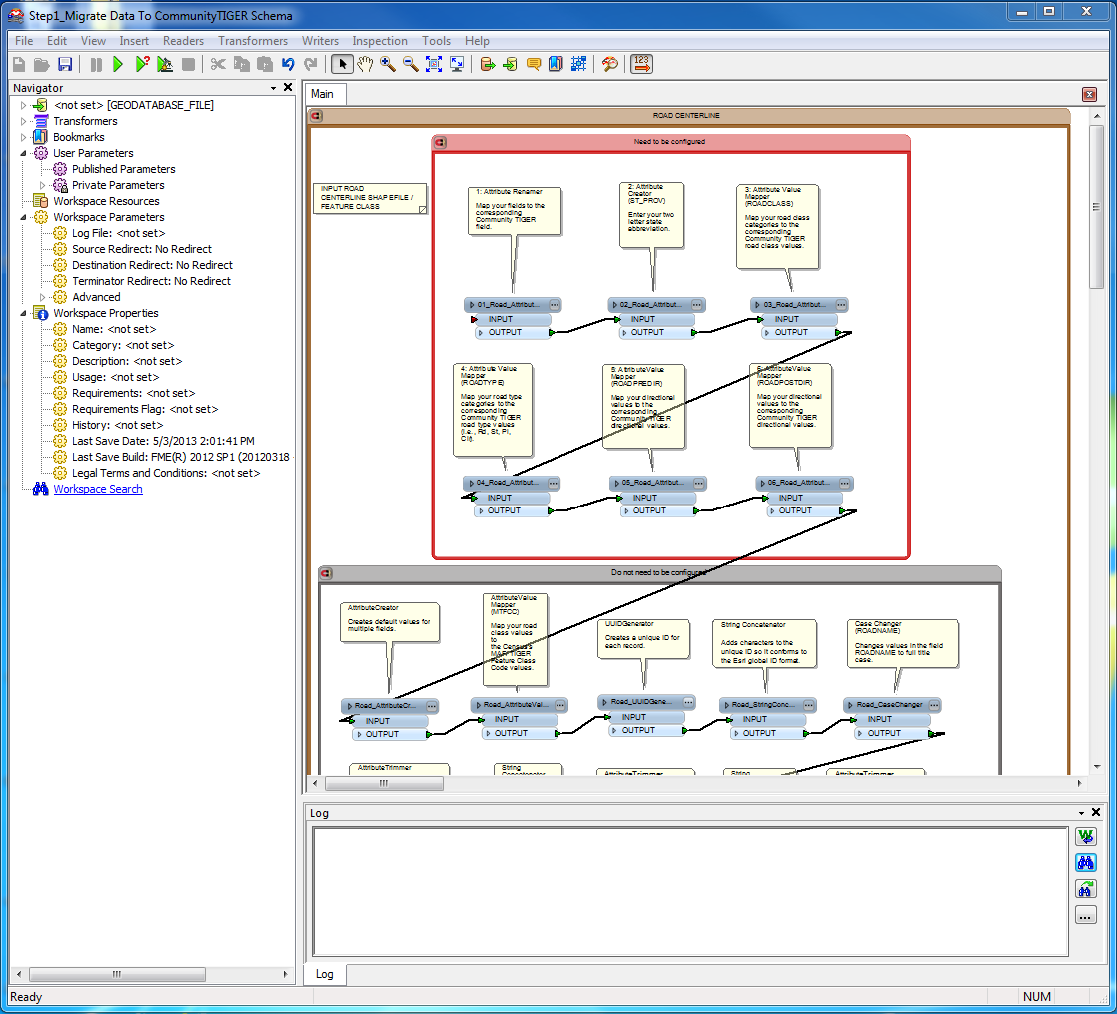1117x1014 pixels.
Task: Select the Main canvas tab
Action: (322, 94)
